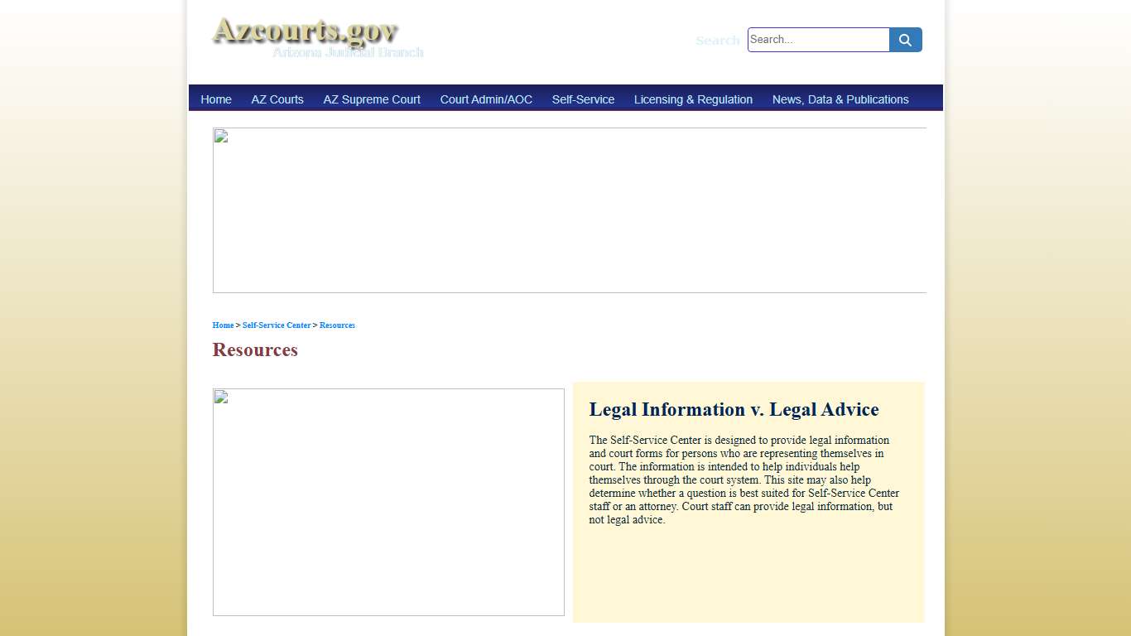This screenshot has height=636, width=1131.
Task: Click the broken image icon beside Legal Information panel
Action: (x=221, y=397)
